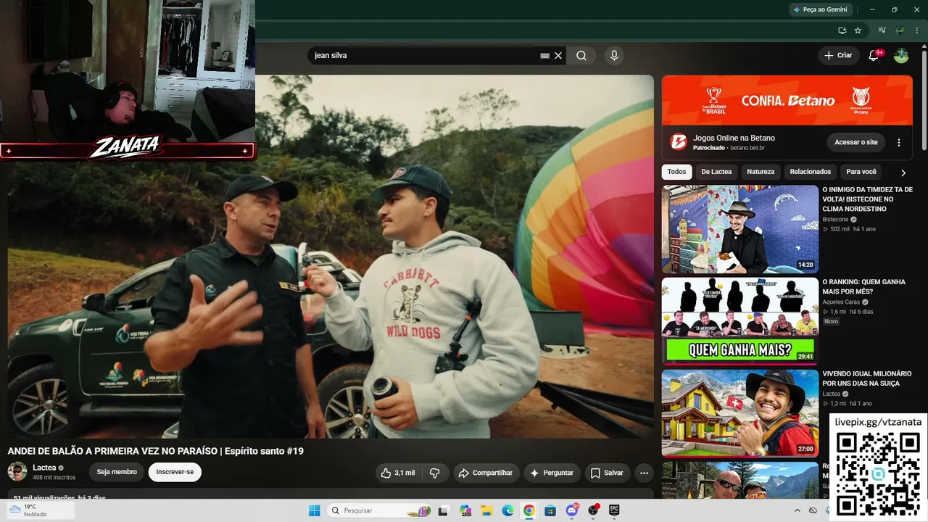Open Task View on the taskbar
Image resolution: width=928 pixels, height=522 pixels.
click(443, 510)
